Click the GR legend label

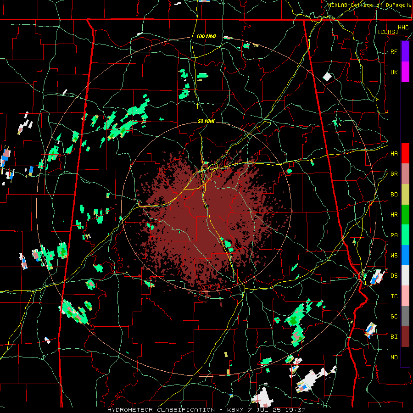coord(394,174)
